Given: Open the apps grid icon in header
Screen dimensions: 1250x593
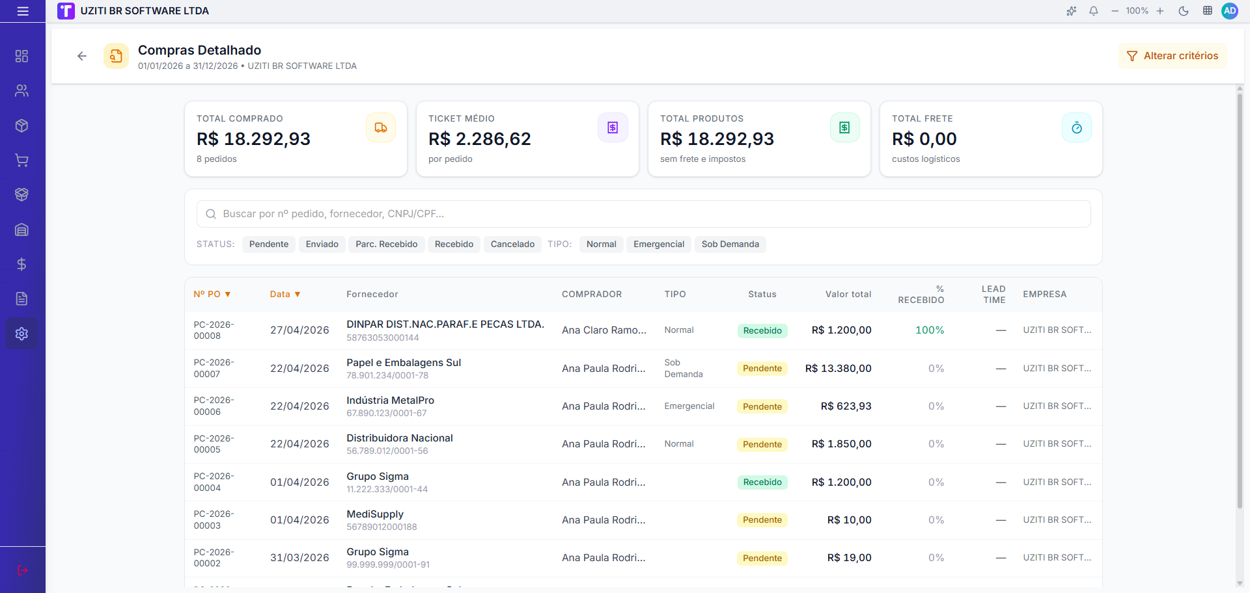Looking at the screenshot, I should (x=1207, y=11).
